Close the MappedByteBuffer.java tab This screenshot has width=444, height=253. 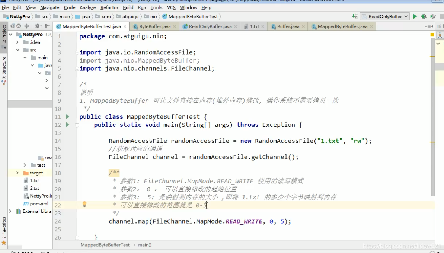[x=371, y=26]
